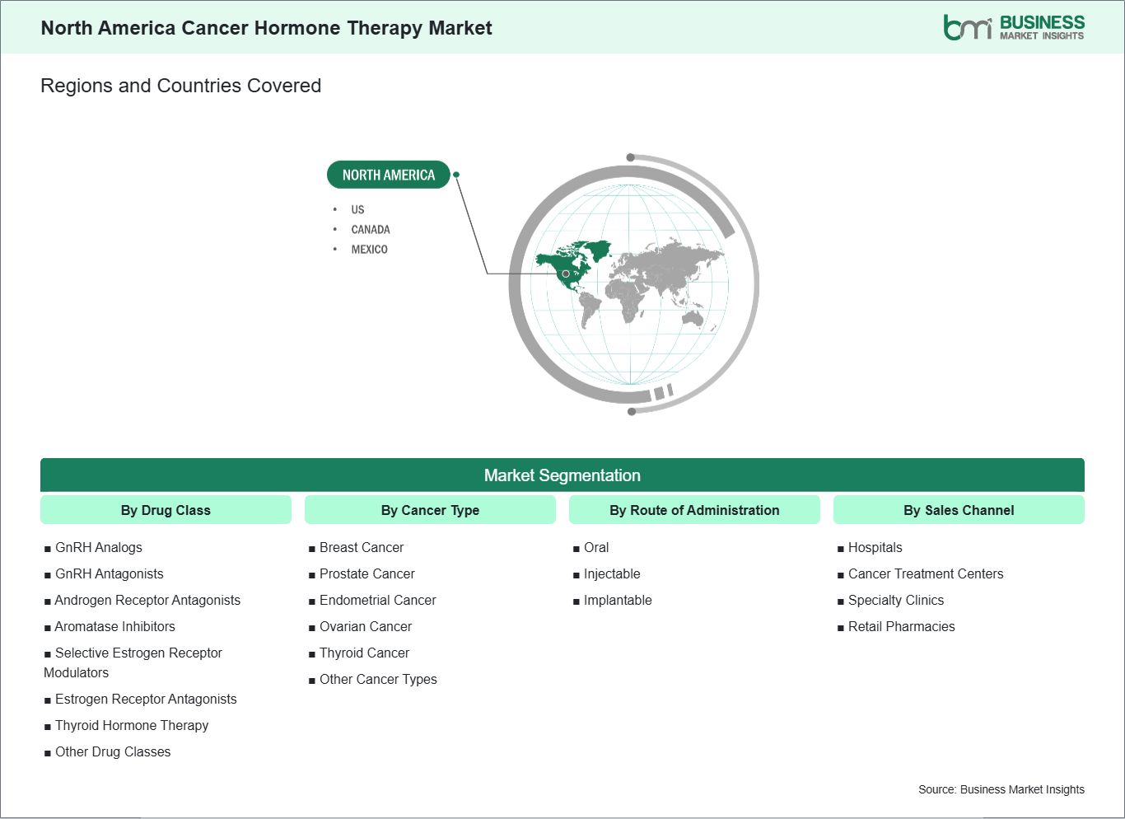Click the marker dot on North America
Image resolution: width=1125 pixels, height=819 pixels.
(x=566, y=274)
